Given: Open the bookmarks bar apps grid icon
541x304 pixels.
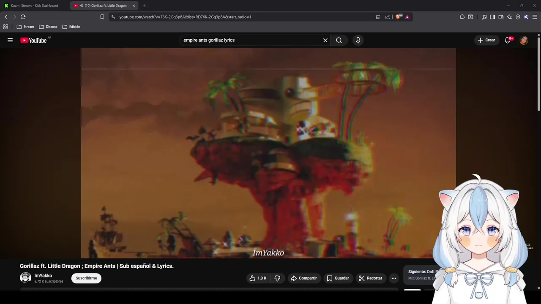Looking at the screenshot, I should (5, 27).
